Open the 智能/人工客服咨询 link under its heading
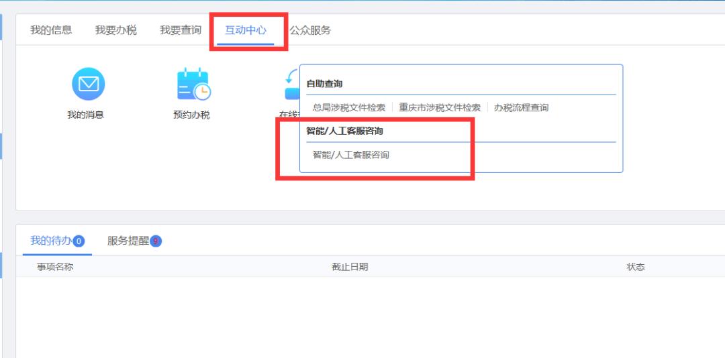The height and width of the screenshot is (358, 725). click(x=351, y=155)
